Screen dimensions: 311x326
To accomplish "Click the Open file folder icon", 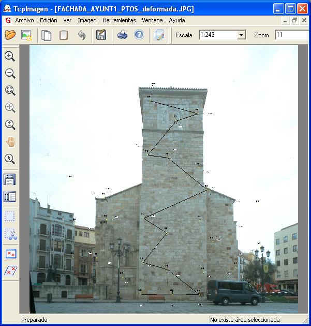I will click(x=10, y=35).
